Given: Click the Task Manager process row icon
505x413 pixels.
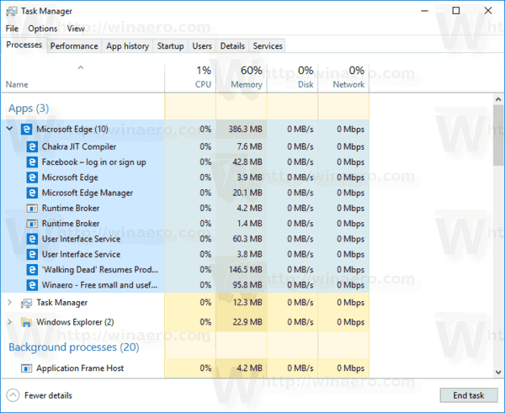Looking at the screenshot, I should 26,303.
